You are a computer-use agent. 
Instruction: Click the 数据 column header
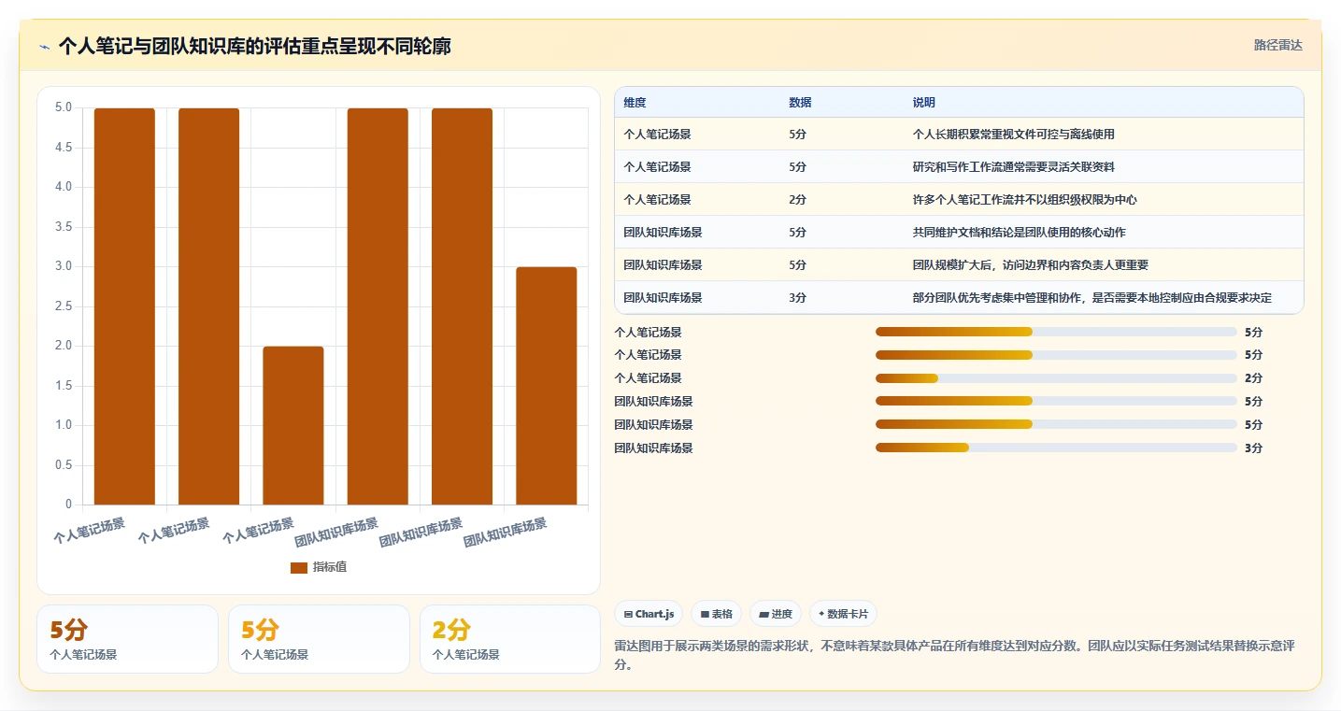coord(800,103)
